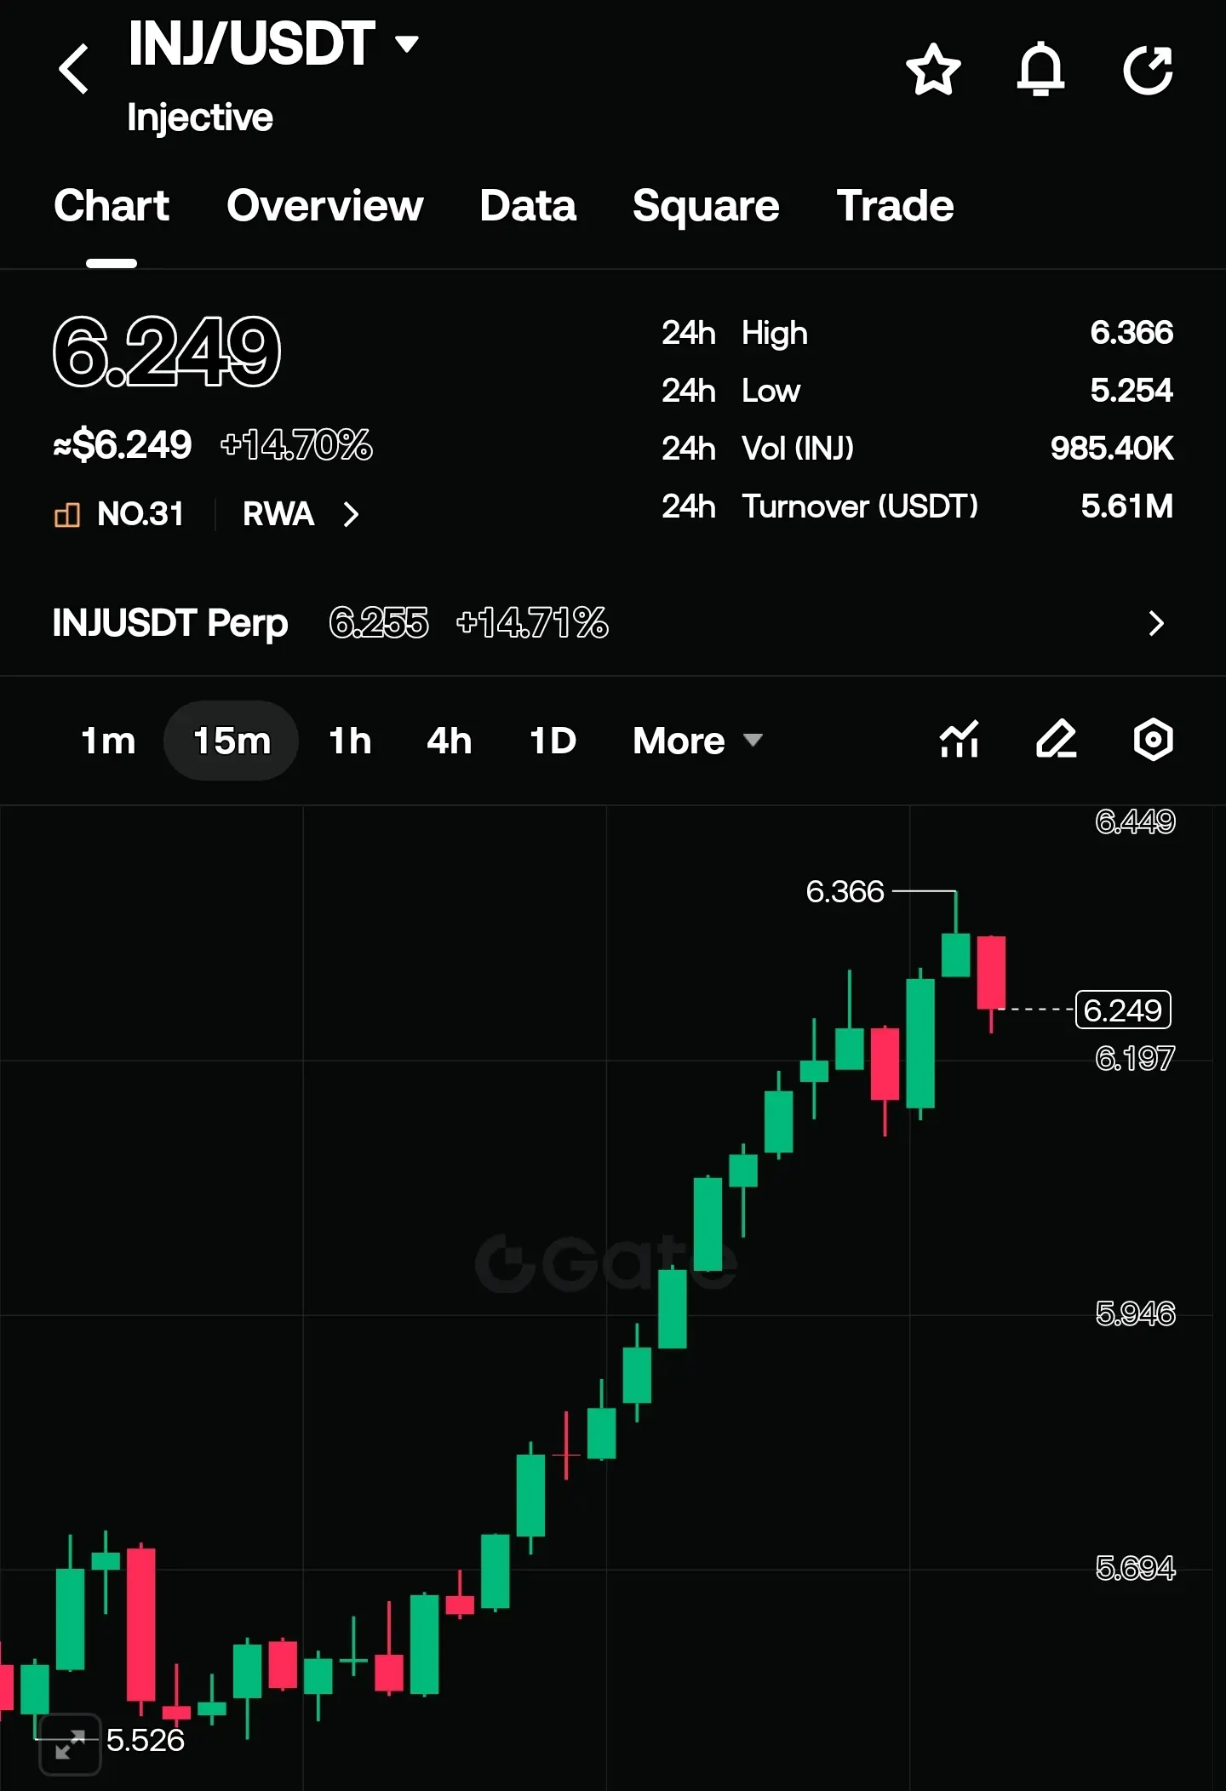Tap the NO.31 ranking label
Screen dimensions: 1226x1791
pos(140,514)
